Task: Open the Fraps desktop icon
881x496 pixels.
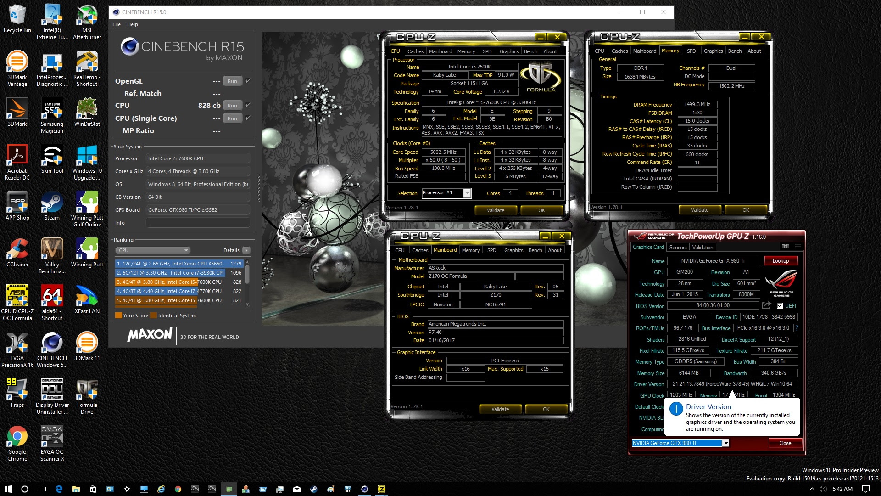Action: [x=17, y=393]
